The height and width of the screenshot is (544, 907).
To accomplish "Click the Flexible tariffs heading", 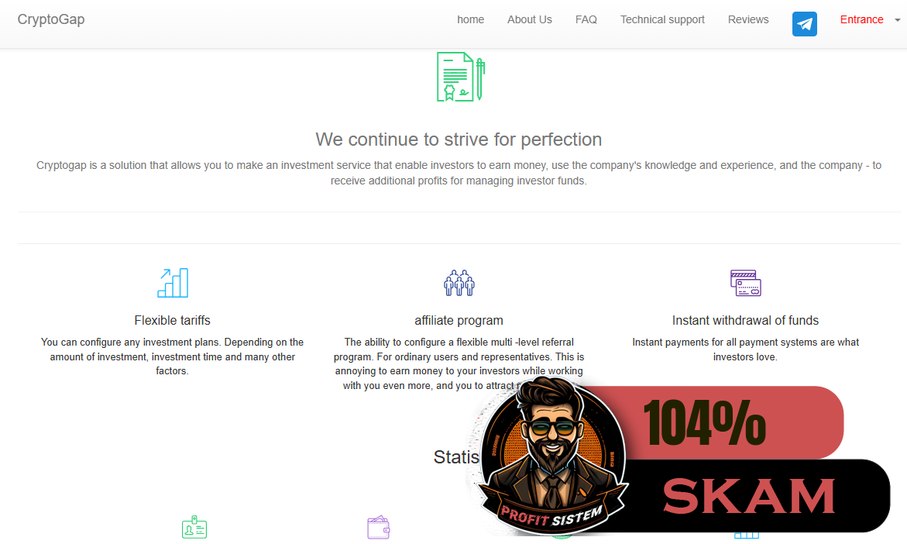I will tap(172, 320).
